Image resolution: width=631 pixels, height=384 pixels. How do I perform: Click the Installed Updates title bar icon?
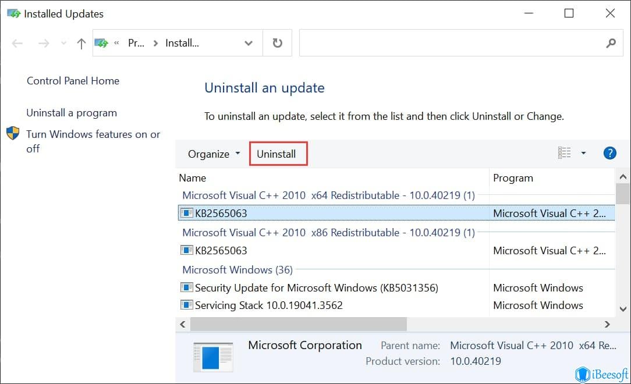pyautogui.click(x=14, y=13)
